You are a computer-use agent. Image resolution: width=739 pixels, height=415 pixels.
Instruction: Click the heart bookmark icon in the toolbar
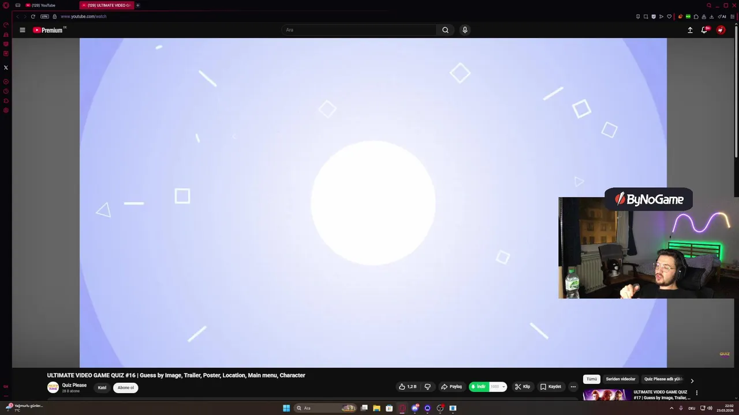coord(669,16)
